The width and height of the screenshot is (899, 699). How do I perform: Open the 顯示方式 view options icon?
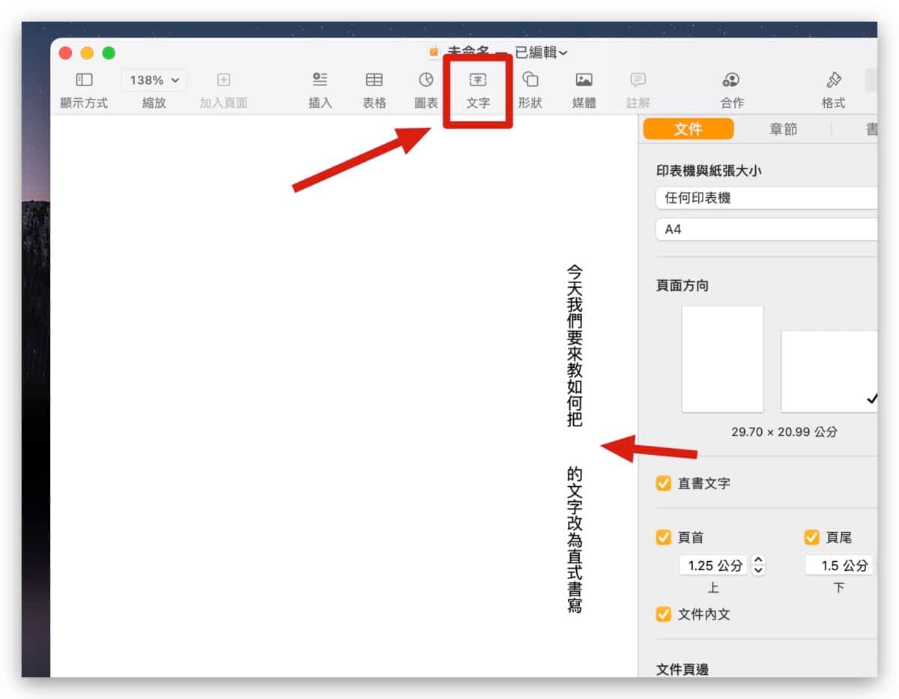[84, 80]
